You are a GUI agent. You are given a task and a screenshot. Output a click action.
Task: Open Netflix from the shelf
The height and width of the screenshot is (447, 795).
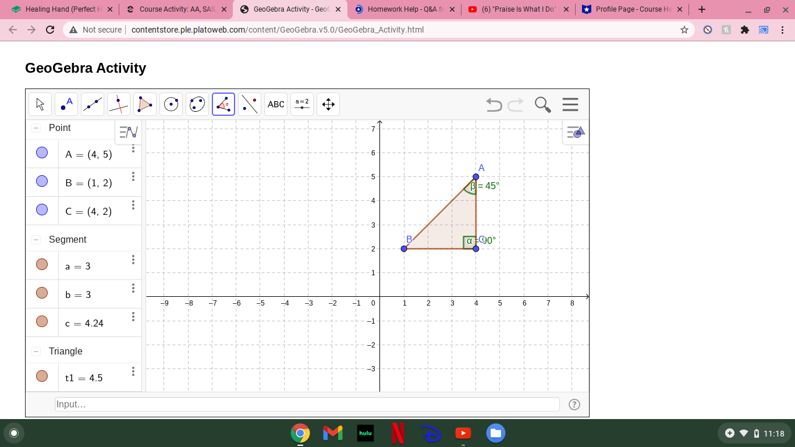398,433
